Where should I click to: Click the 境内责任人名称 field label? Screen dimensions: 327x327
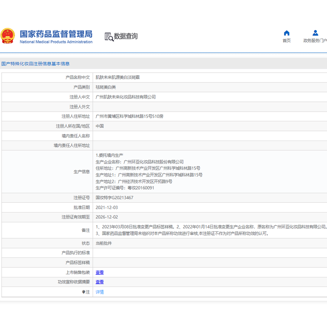[x=76, y=136]
